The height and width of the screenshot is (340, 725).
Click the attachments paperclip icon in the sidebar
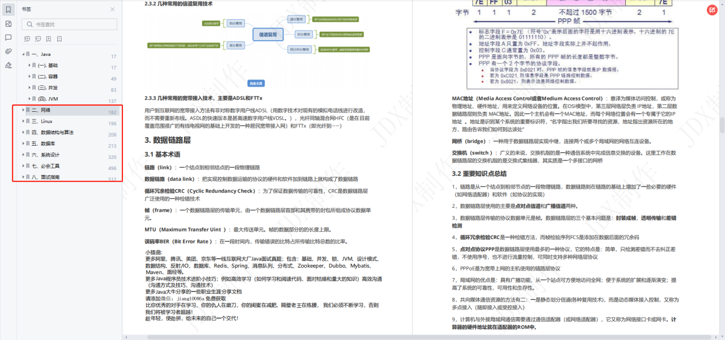(7, 51)
